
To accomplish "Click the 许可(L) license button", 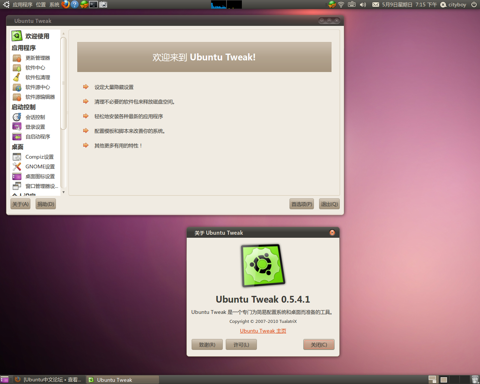I will coord(241,345).
